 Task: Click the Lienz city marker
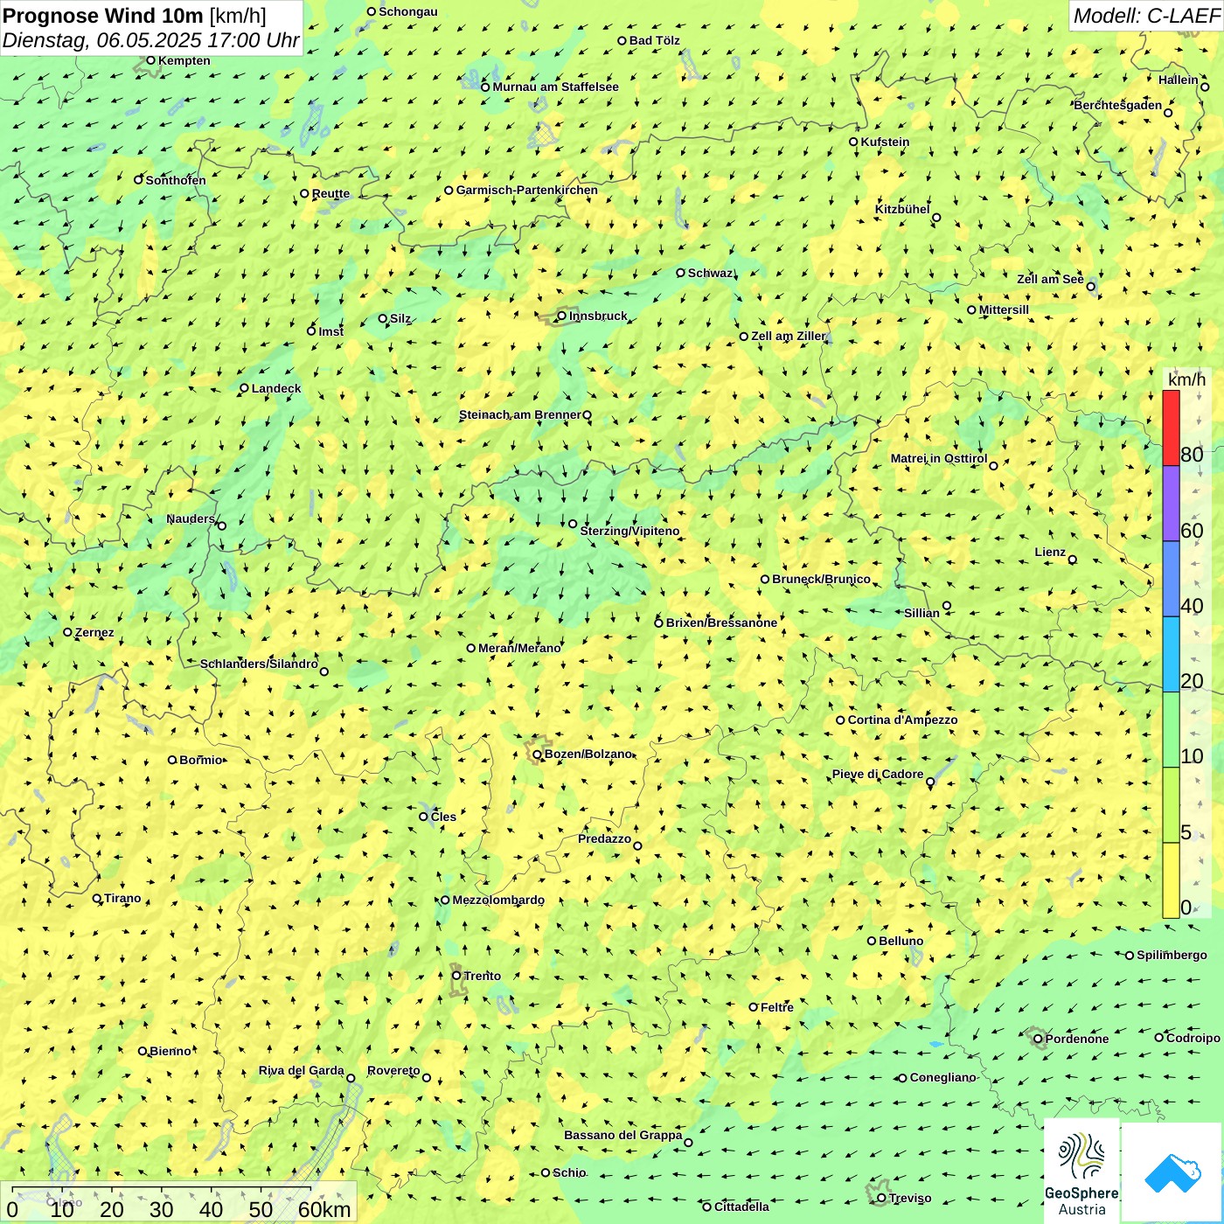tap(1073, 560)
